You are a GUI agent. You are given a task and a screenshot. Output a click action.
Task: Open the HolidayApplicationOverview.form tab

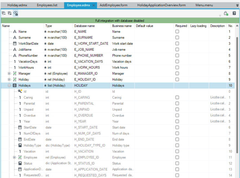tap(161, 5)
